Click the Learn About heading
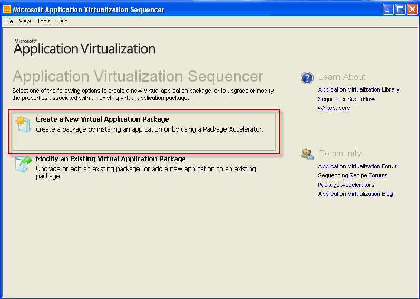420x299 pixels. 341,77
